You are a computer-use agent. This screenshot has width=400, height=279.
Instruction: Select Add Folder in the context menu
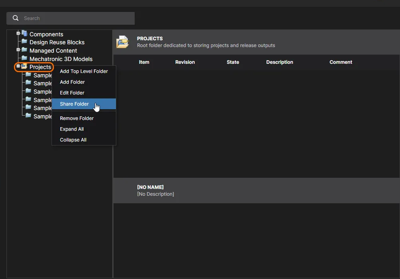tap(72, 82)
